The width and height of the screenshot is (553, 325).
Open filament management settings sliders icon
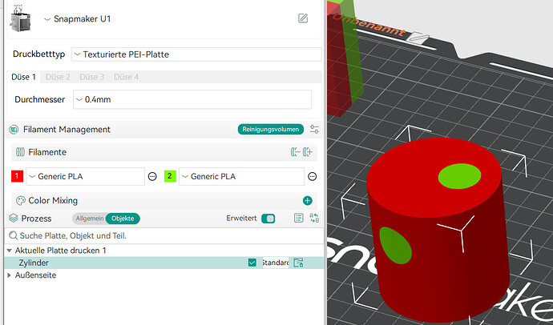(x=314, y=129)
